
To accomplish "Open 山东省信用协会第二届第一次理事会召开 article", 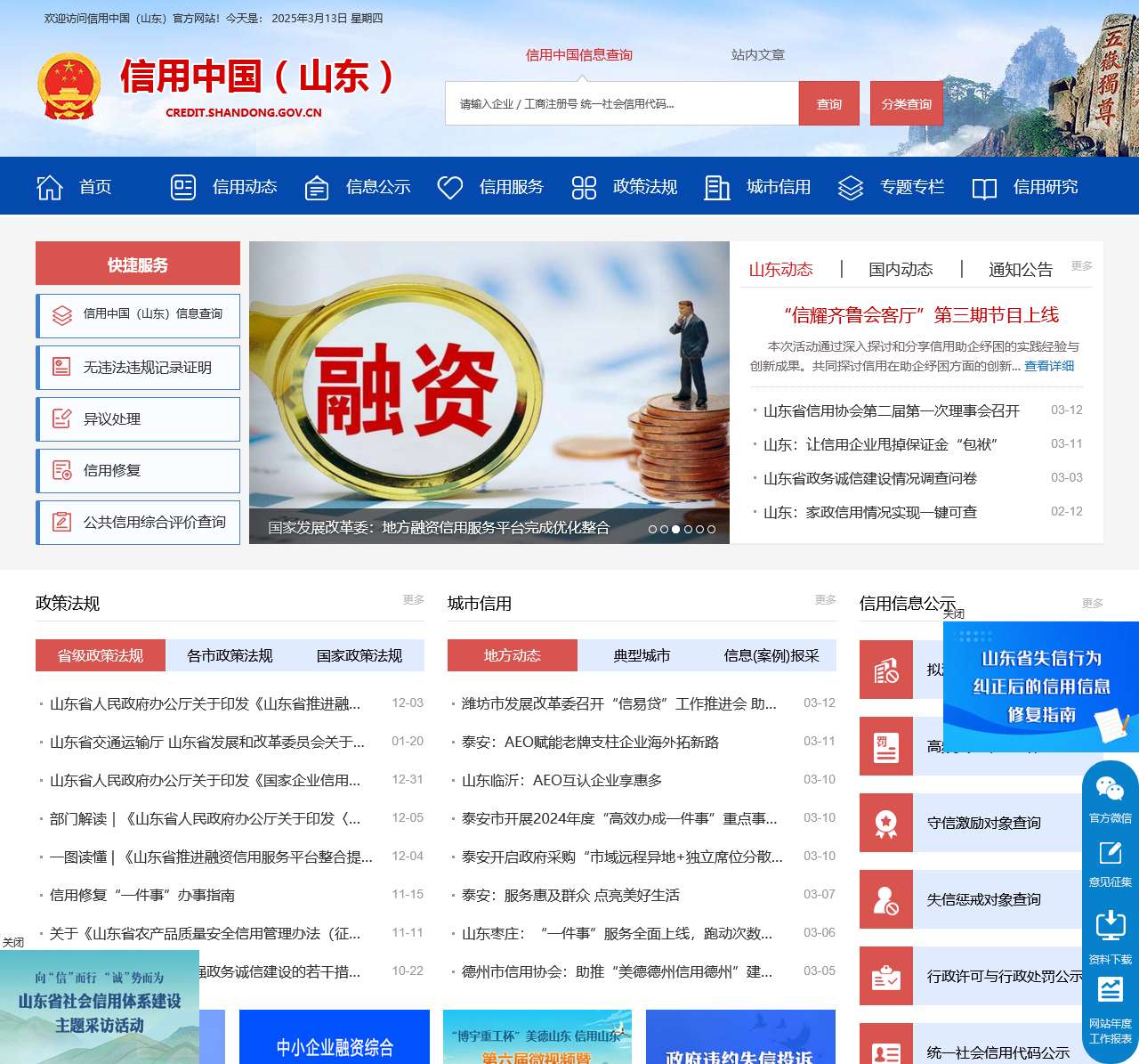I will 892,410.
